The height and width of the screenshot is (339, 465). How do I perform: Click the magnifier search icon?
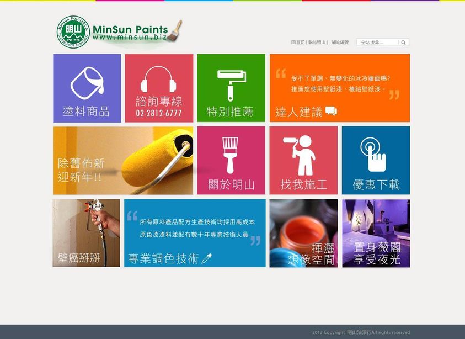click(403, 43)
